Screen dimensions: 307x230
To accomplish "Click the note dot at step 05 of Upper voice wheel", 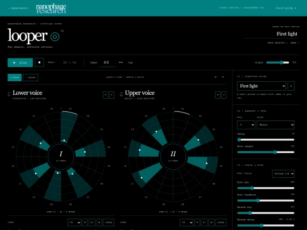I will click(206, 164).
